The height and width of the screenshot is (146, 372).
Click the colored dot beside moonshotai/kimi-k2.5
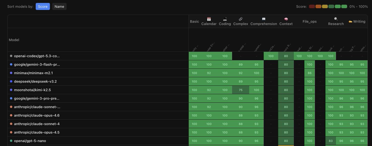click(11, 90)
